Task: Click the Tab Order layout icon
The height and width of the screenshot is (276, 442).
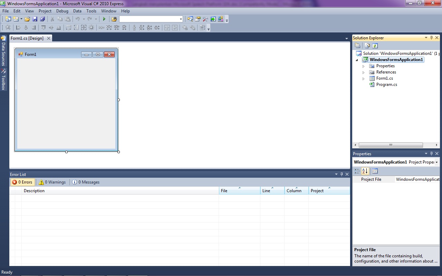Action: 202,28
